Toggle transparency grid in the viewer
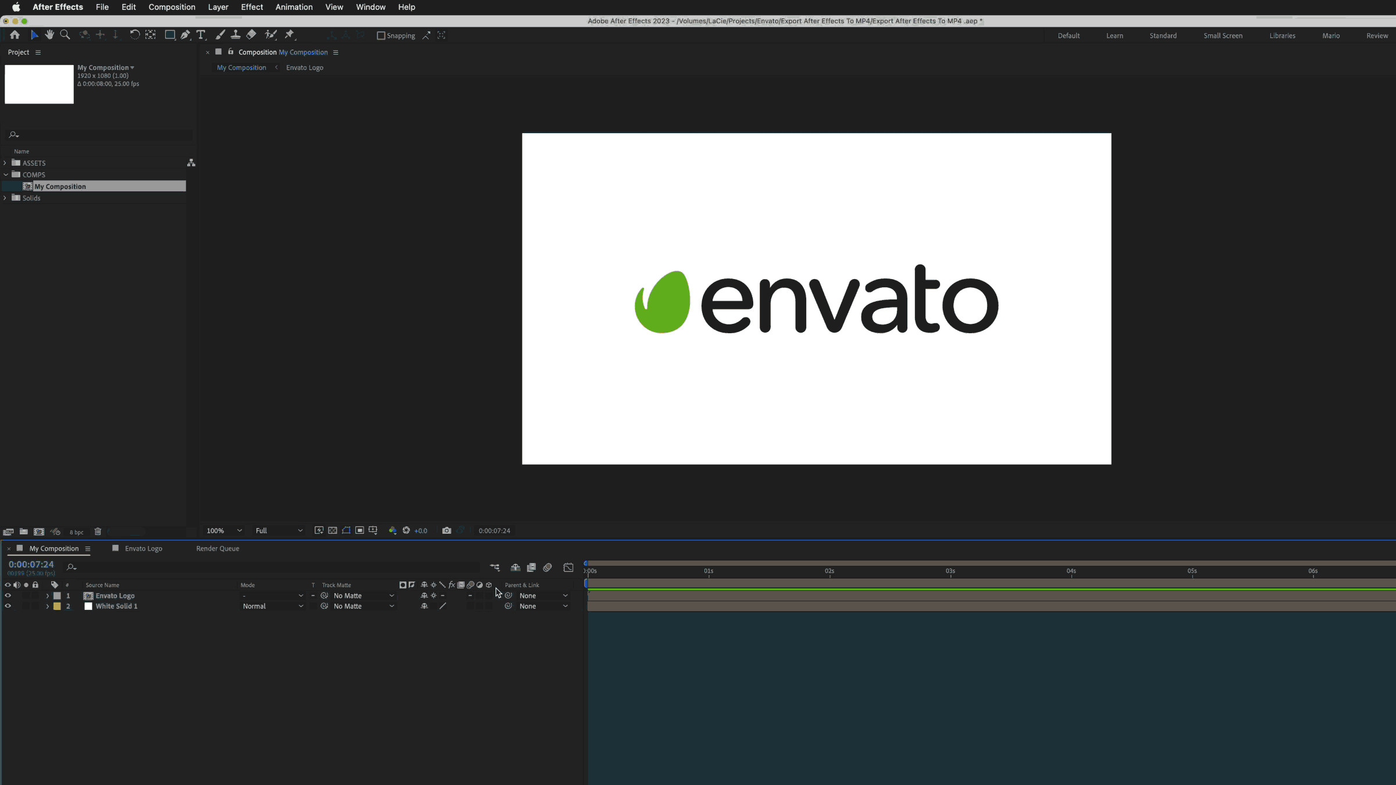 (x=332, y=530)
